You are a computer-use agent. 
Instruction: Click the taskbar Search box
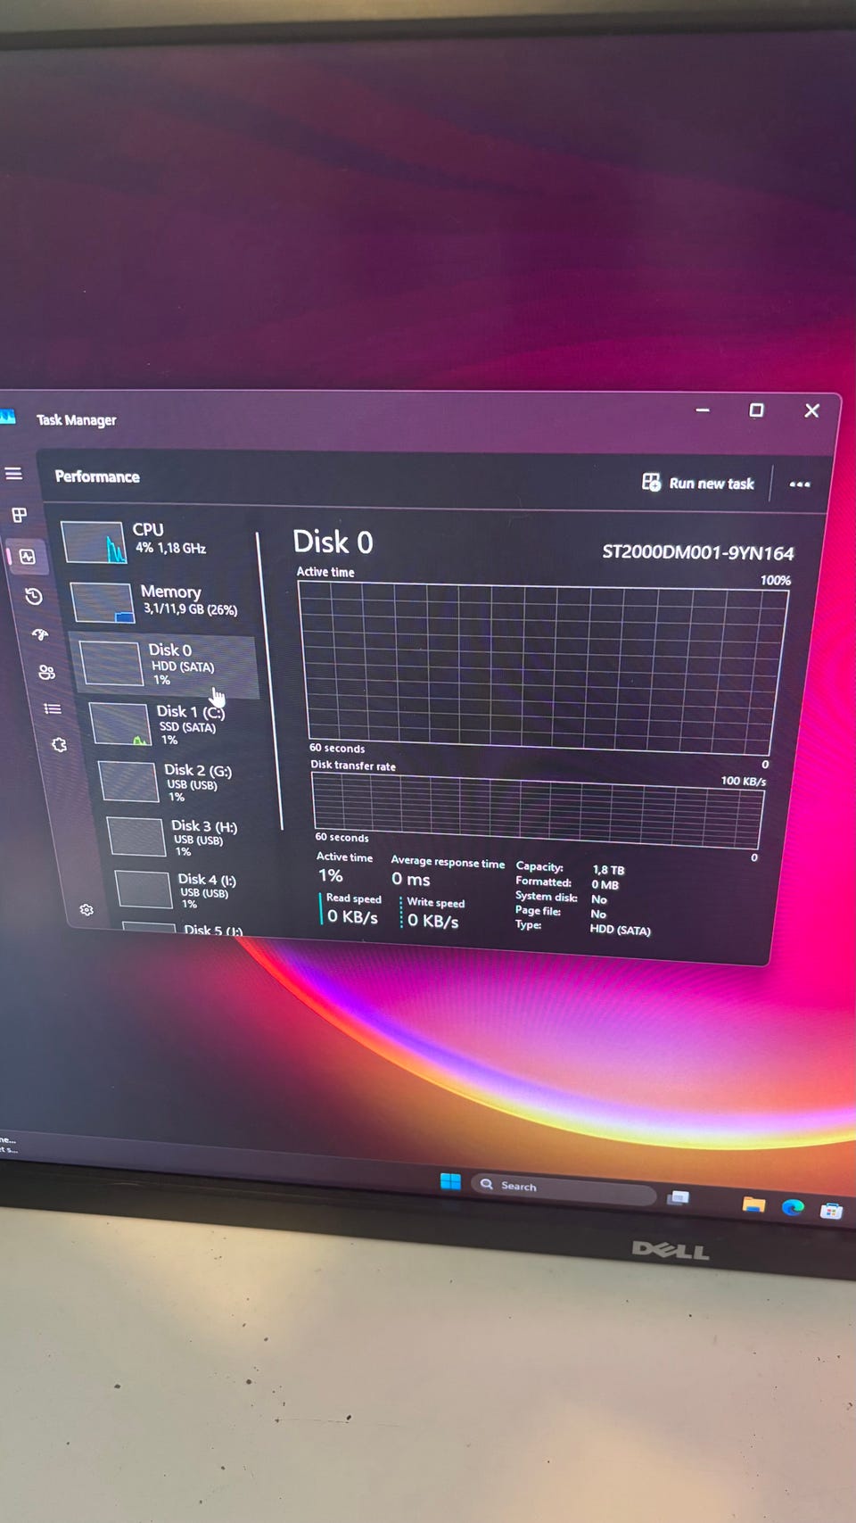(563, 1188)
